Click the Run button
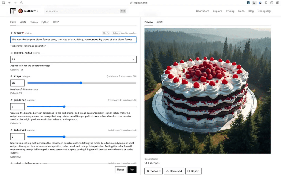The width and height of the screenshot is (281, 175). tap(132, 170)
